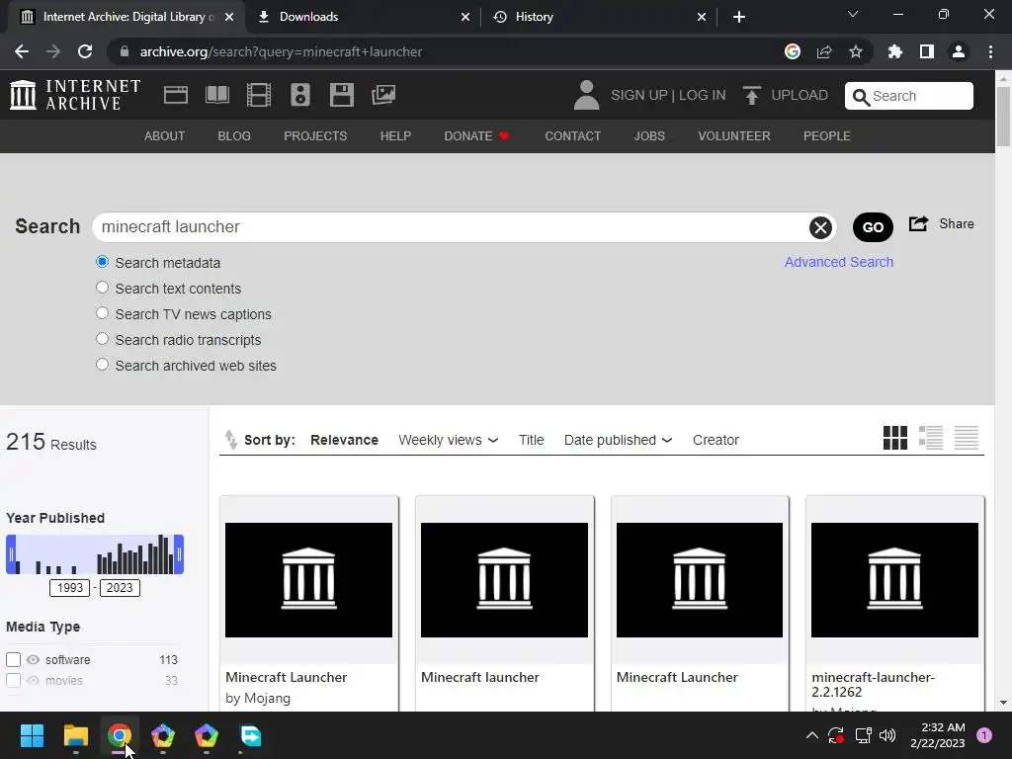
Task: Open File Explorer from the taskbar
Action: 75,735
